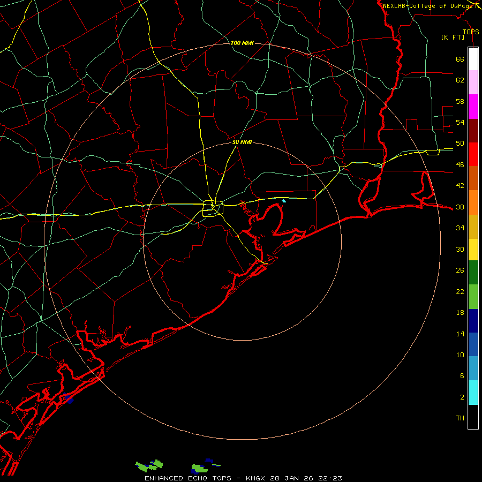Screen dimensions: 482x482
Task: Click the square highway loop at the map center
Action: pyautogui.click(x=213, y=208)
